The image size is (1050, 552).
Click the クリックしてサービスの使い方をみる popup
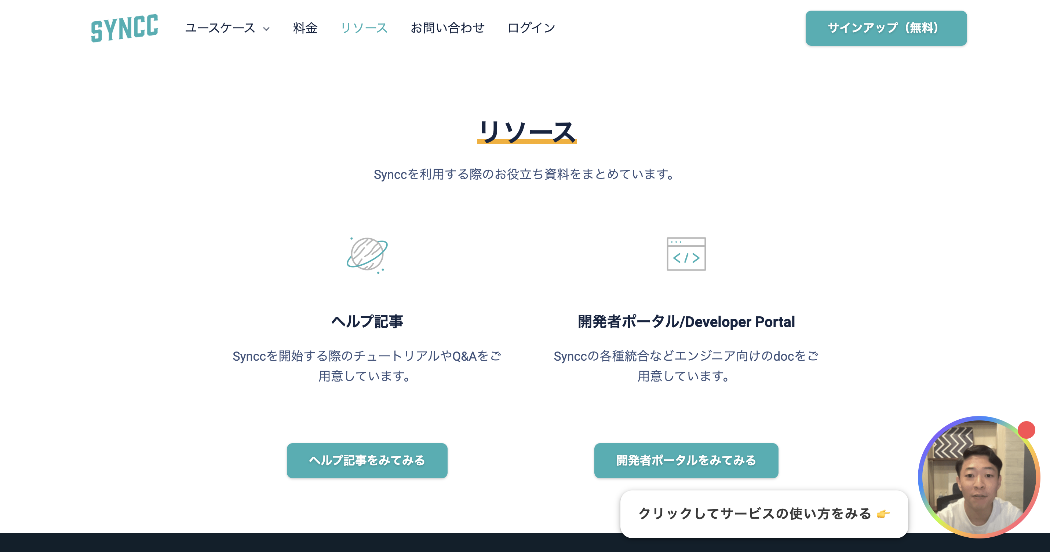pyautogui.click(x=764, y=514)
